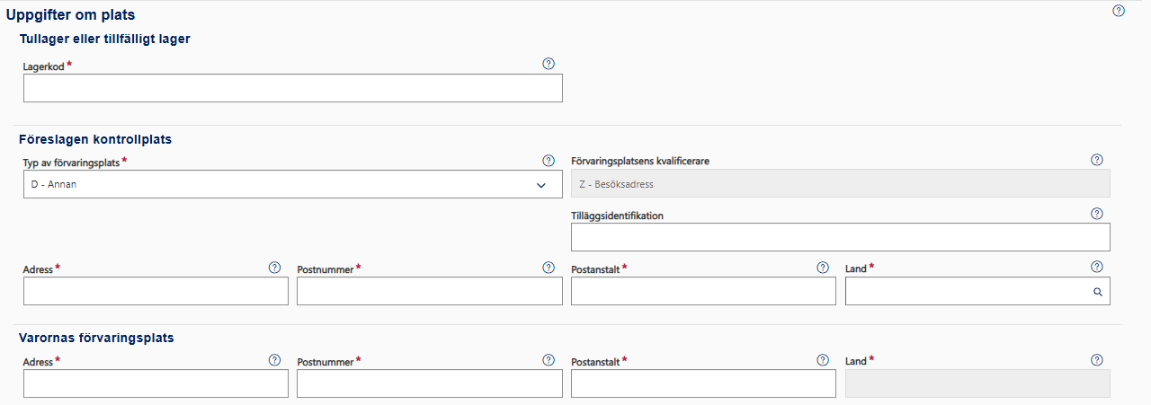Open help for Uppgifter om plats section
The width and height of the screenshot is (1151, 405).
[1119, 11]
